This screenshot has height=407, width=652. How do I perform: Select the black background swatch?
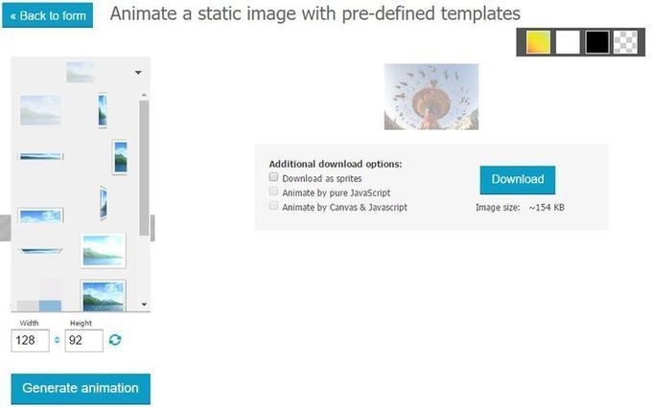point(597,42)
